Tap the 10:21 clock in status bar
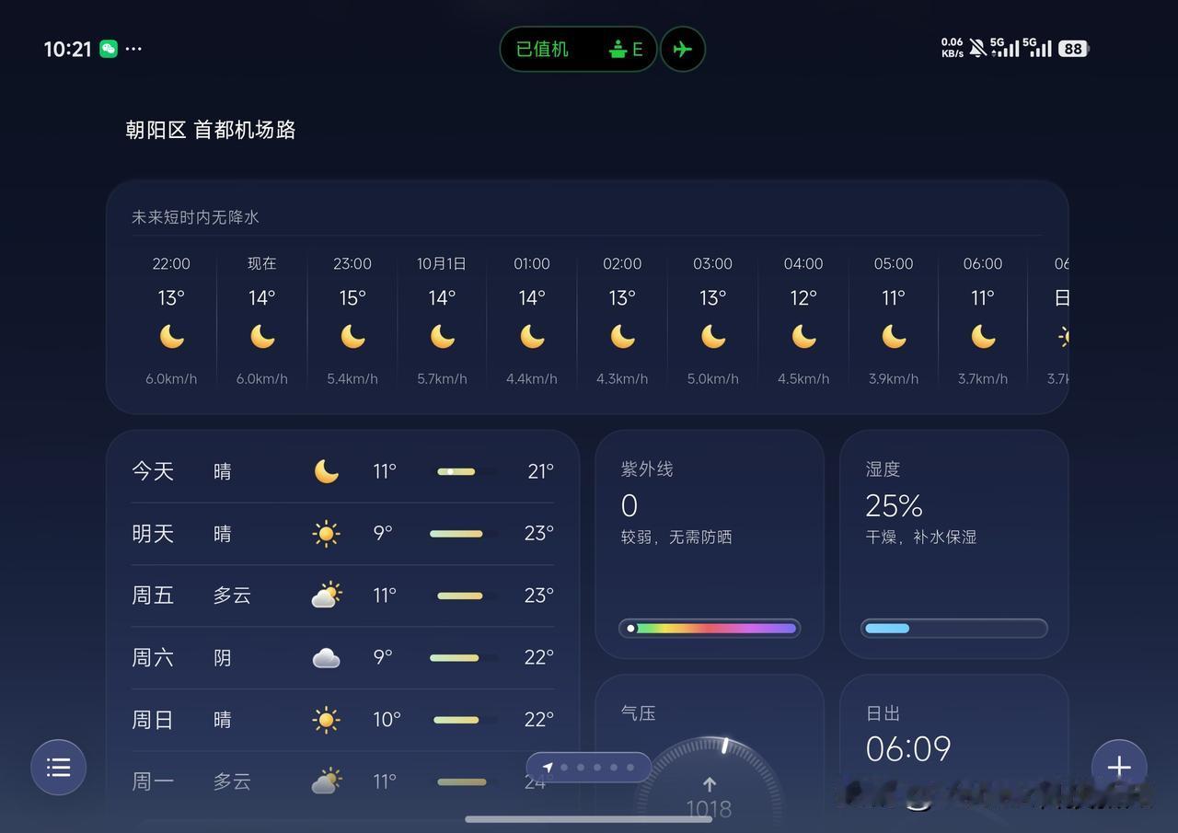The height and width of the screenshot is (833, 1178). [67, 49]
